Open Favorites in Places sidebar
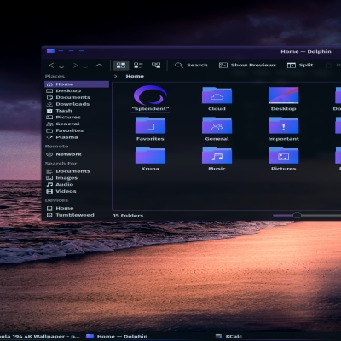Screen dimensions: 341x341 [77, 130]
